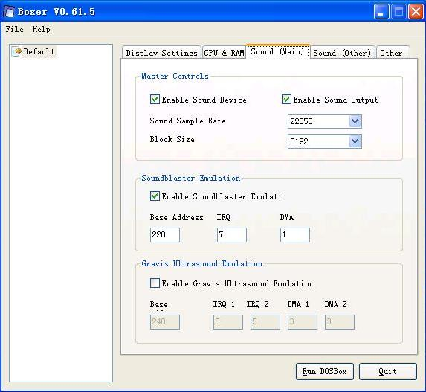Image resolution: width=426 pixels, height=392 pixels.
Task: Click the Gravis Ultrasound Emulation group label
Action: 202,263
